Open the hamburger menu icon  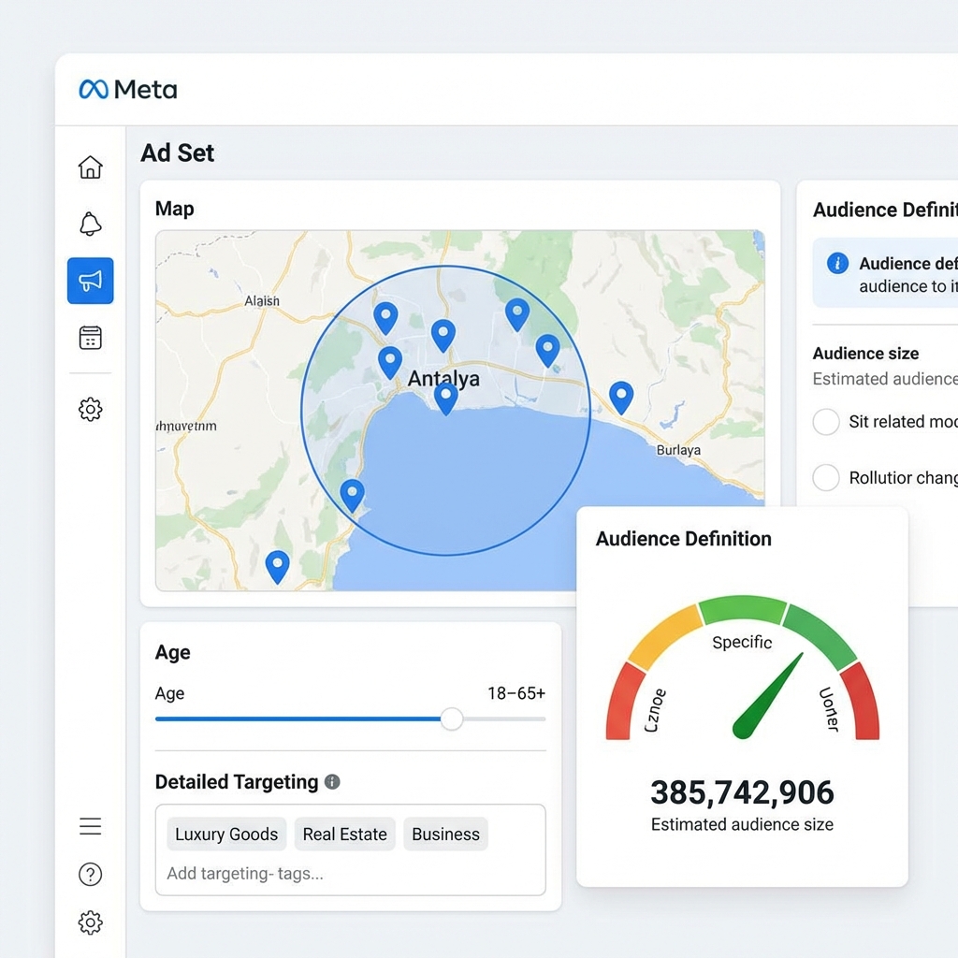point(90,826)
